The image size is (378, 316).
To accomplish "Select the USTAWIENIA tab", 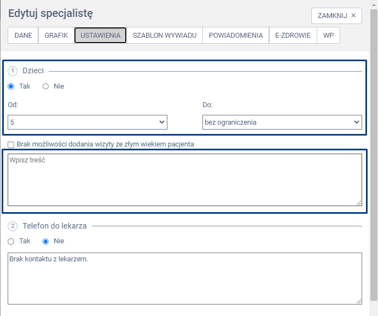I will coord(101,36).
